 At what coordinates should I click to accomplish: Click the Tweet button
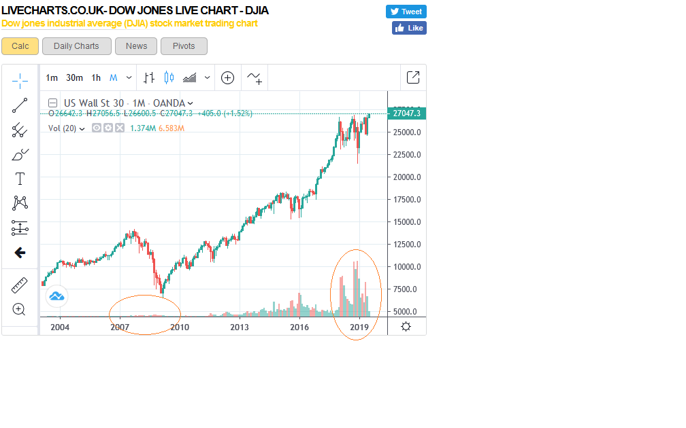(x=406, y=12)
